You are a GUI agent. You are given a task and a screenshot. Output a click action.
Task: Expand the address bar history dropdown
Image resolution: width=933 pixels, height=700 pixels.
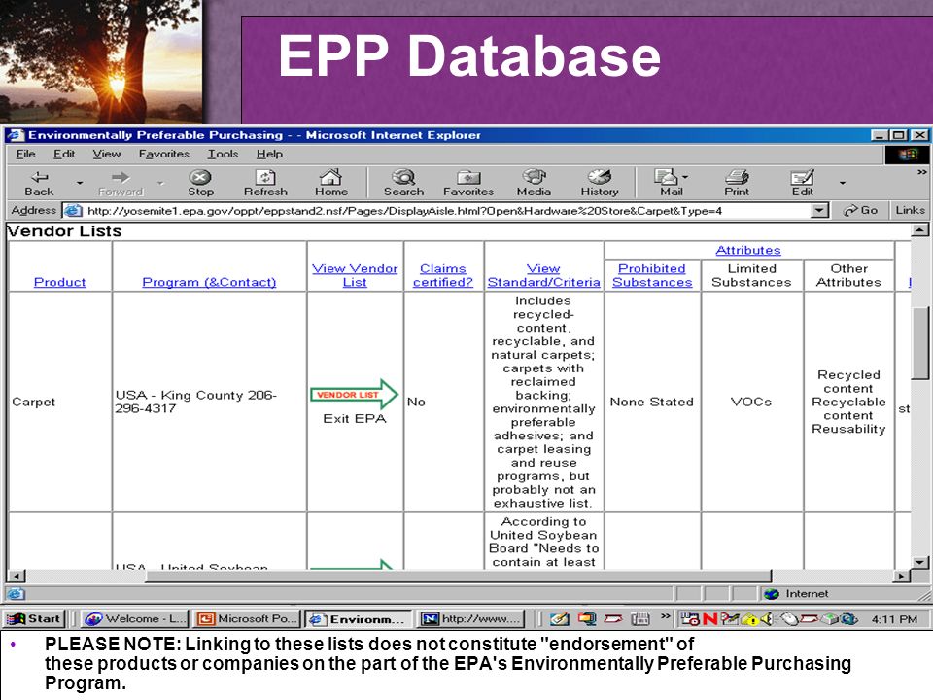point(820,211)
